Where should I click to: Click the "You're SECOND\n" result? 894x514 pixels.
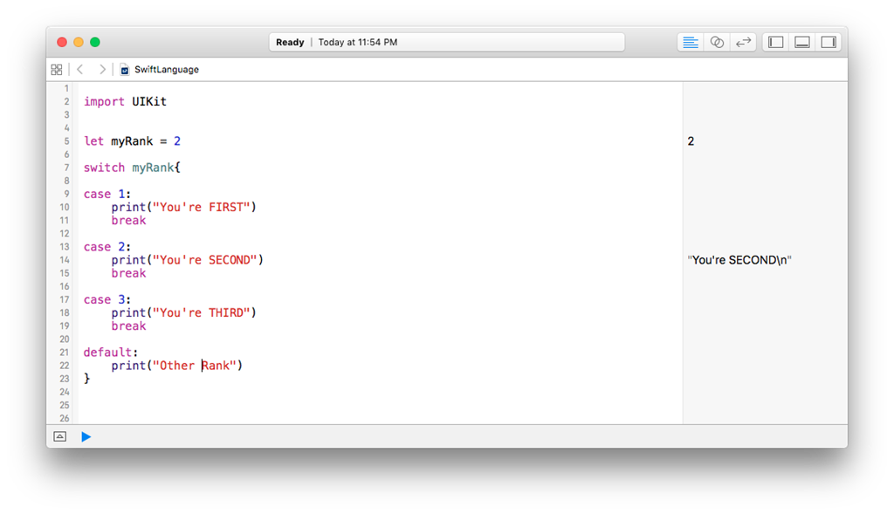[739, 260]
